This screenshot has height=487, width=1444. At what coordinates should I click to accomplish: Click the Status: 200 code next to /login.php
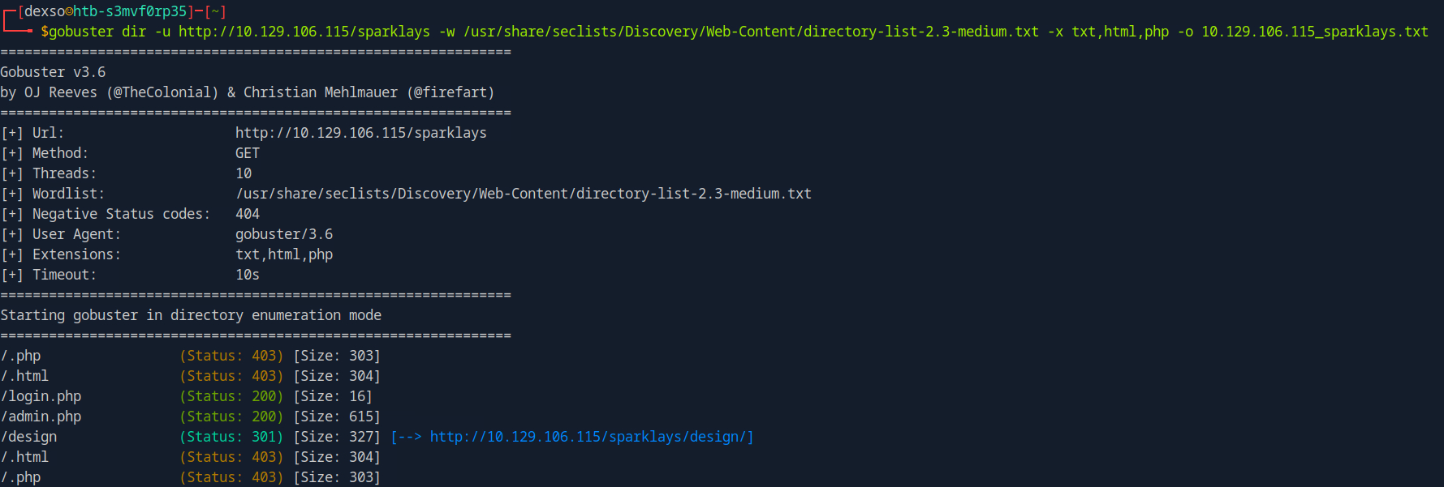point(231,396)
